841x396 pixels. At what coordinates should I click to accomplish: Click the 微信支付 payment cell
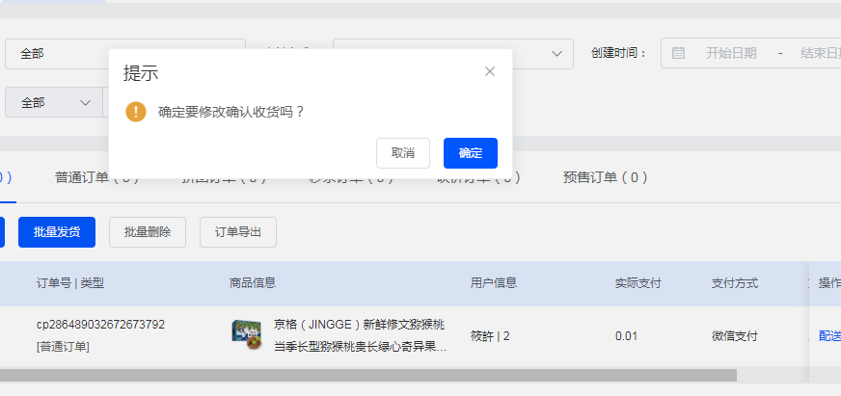[x=735, y=336]
